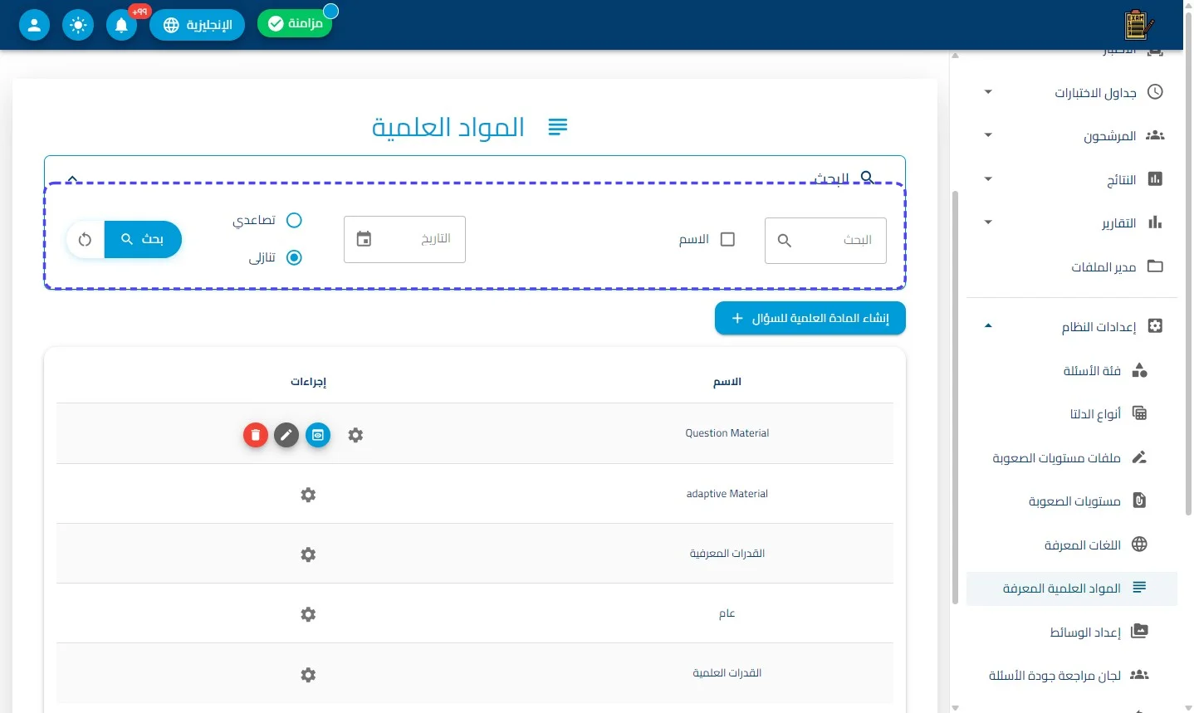Open the notifications bell

[121, 25]
